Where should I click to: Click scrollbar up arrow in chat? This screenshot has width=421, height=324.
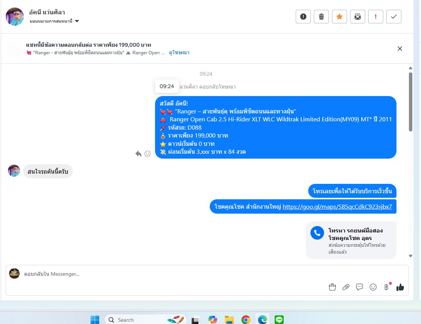point(410,68)
